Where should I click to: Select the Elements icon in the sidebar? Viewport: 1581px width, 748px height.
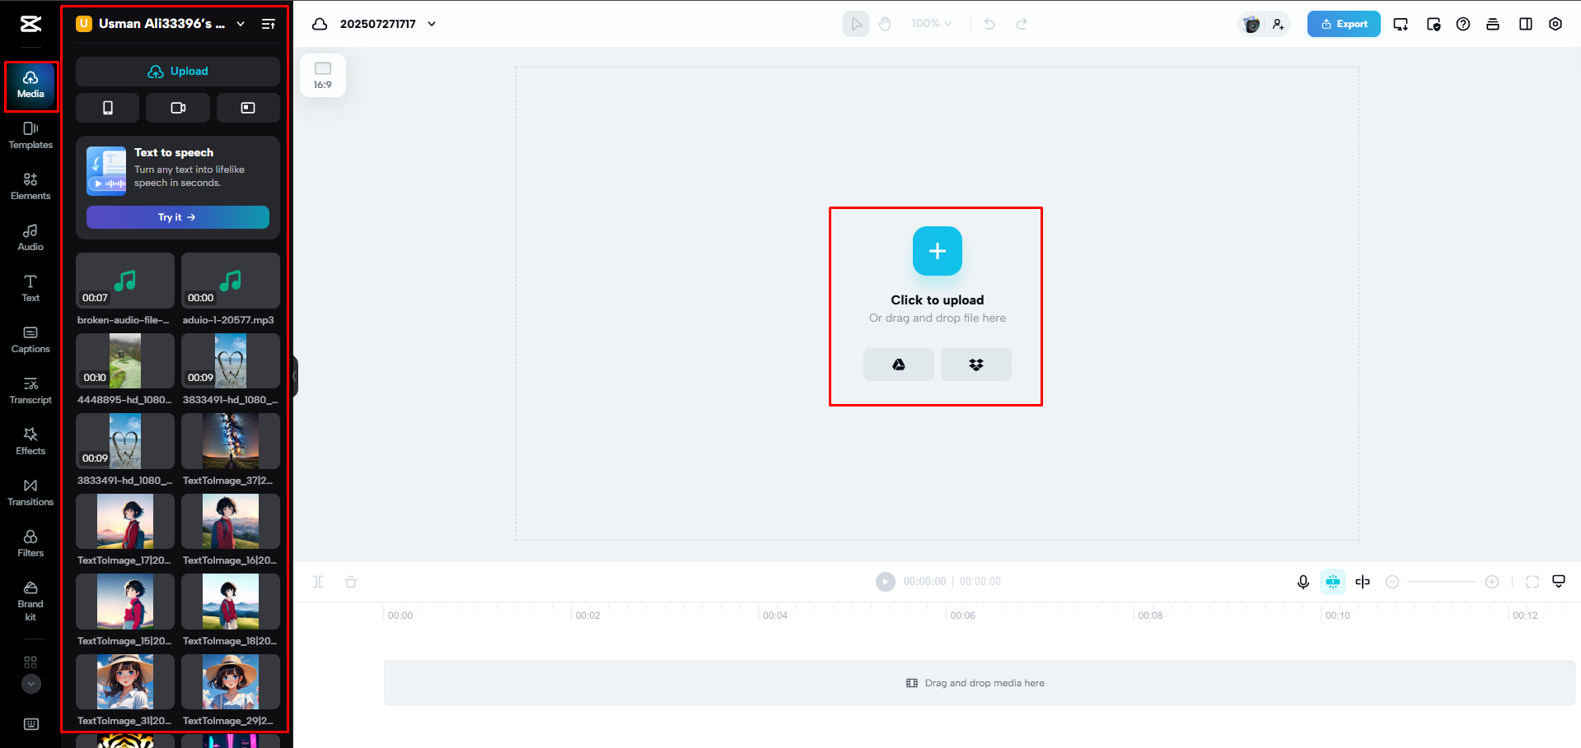click(x=30, y=186)
